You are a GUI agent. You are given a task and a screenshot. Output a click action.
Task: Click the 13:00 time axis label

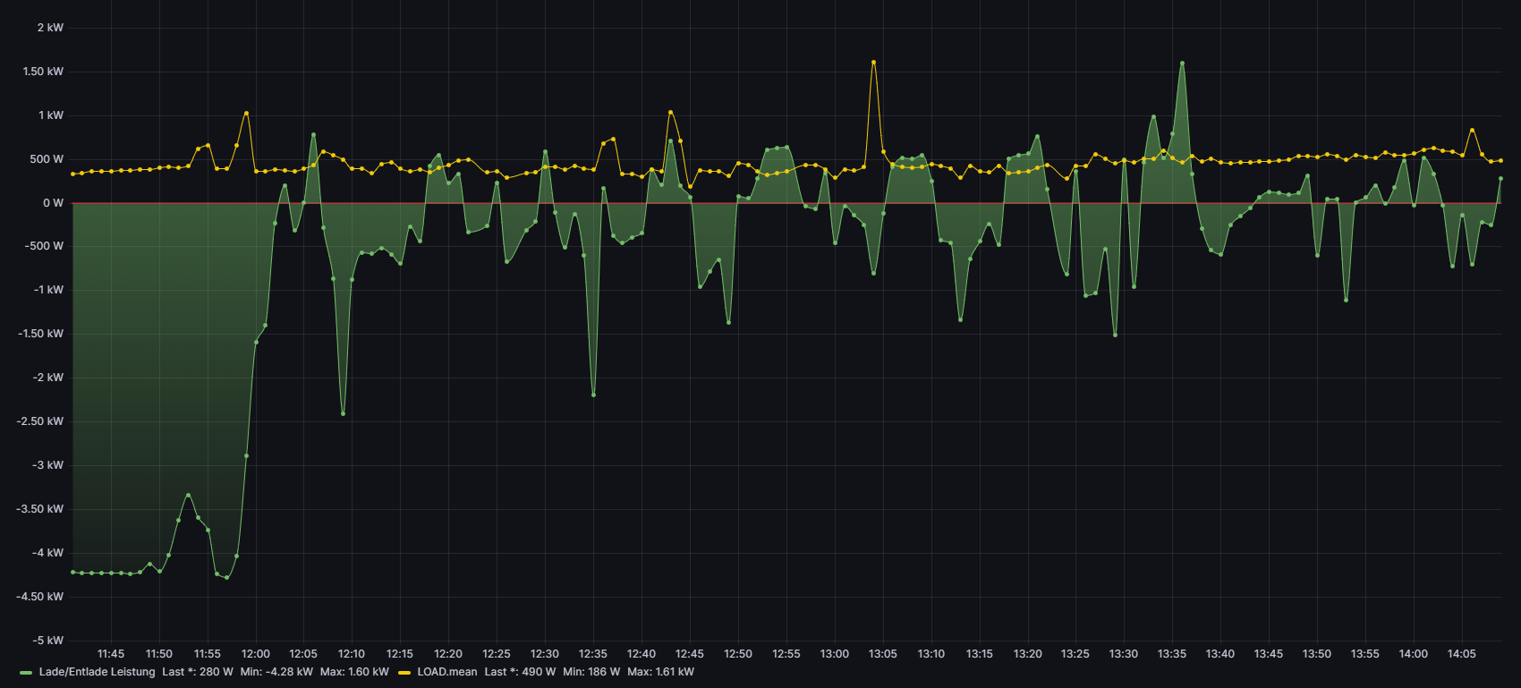[834, 654]
